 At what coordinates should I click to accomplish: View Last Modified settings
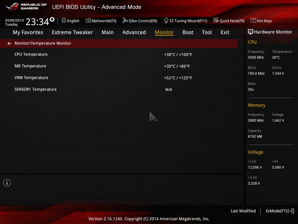pyautogui.click(x=243, y=211)
